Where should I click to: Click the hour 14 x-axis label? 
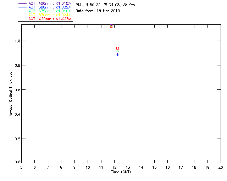141,167
